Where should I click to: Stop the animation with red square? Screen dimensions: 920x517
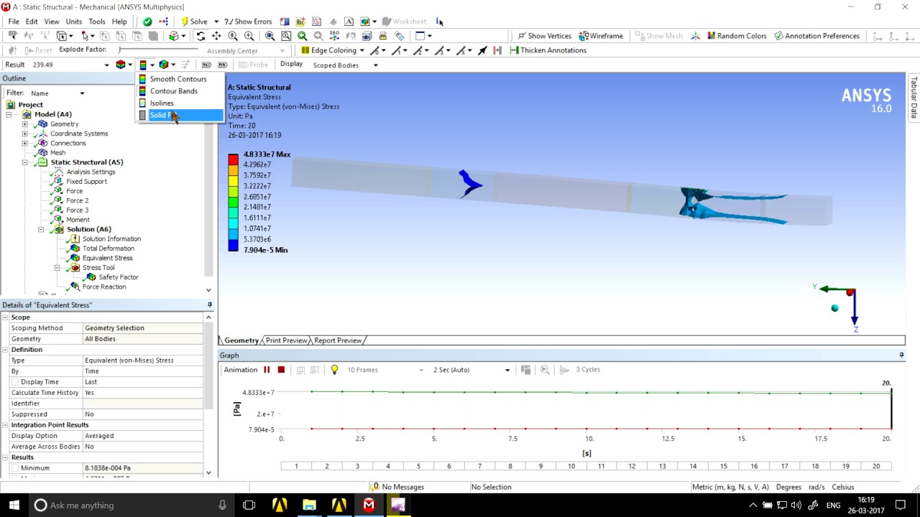click(x=281, y=370)
